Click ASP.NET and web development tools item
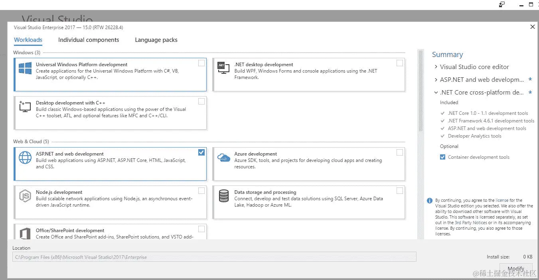 click(487, 128)
